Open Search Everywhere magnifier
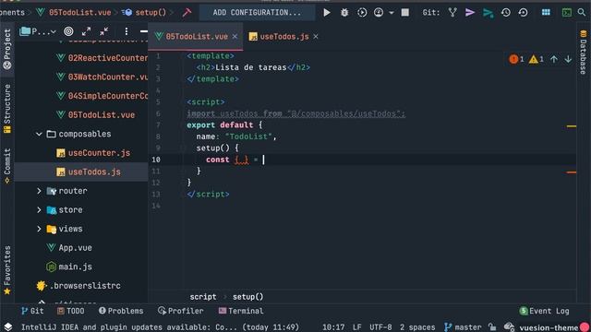This screenshot has width=591, height=332. click(582, 12)
